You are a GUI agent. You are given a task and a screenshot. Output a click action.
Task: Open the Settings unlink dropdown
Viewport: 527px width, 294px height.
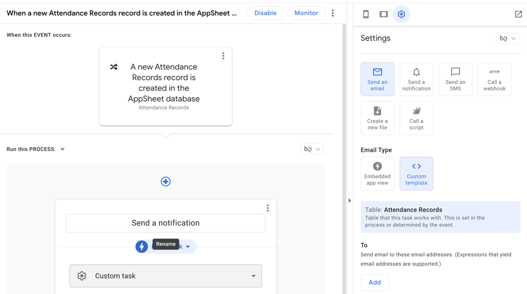click(508, 39)
